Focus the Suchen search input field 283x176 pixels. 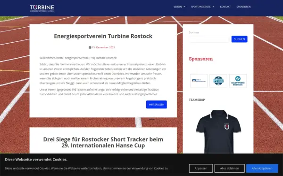209,39
